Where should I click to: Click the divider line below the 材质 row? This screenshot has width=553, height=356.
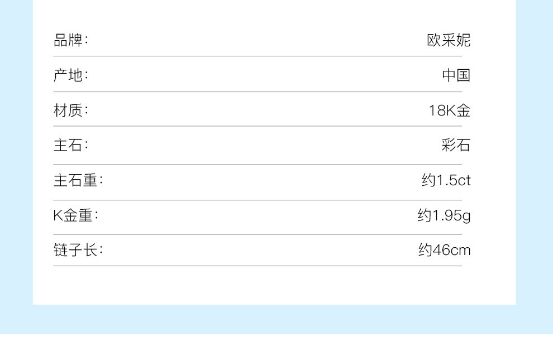click(258, 126)
